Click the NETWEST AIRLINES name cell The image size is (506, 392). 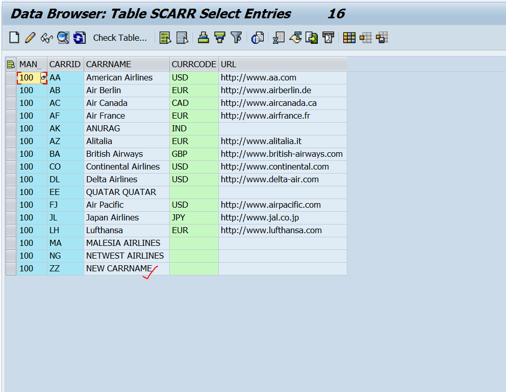tap(127, 256)
